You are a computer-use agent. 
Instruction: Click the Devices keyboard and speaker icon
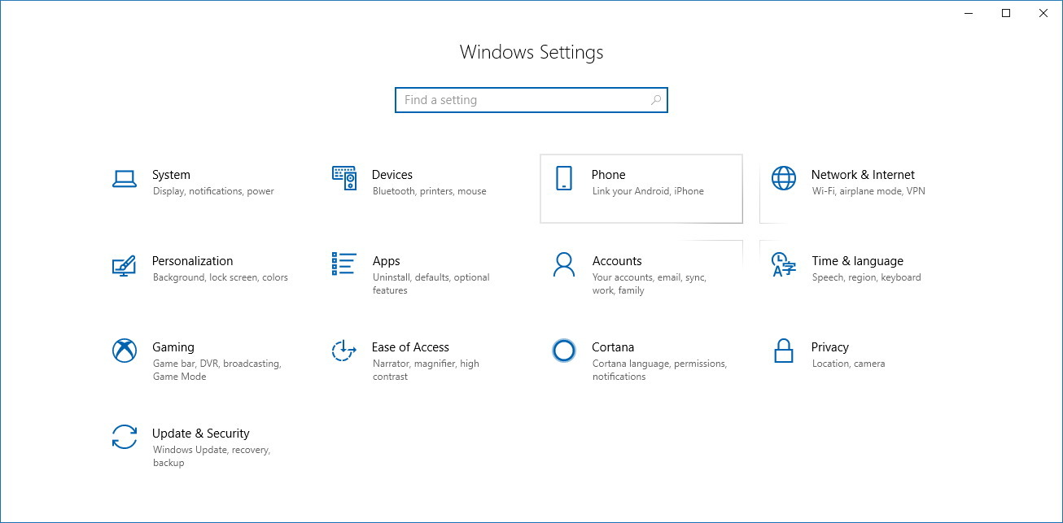[344, 178]
